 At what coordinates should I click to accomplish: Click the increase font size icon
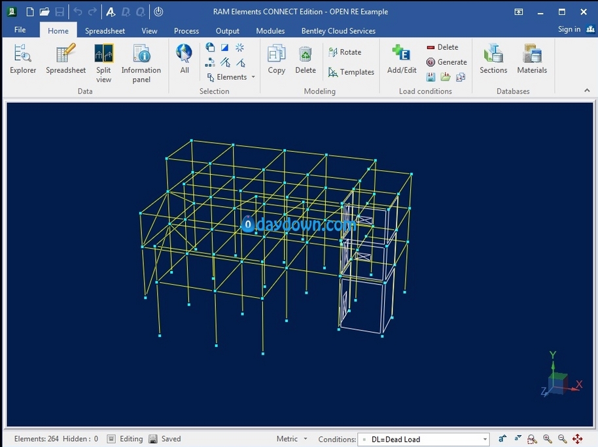click(x=502, y=438)
